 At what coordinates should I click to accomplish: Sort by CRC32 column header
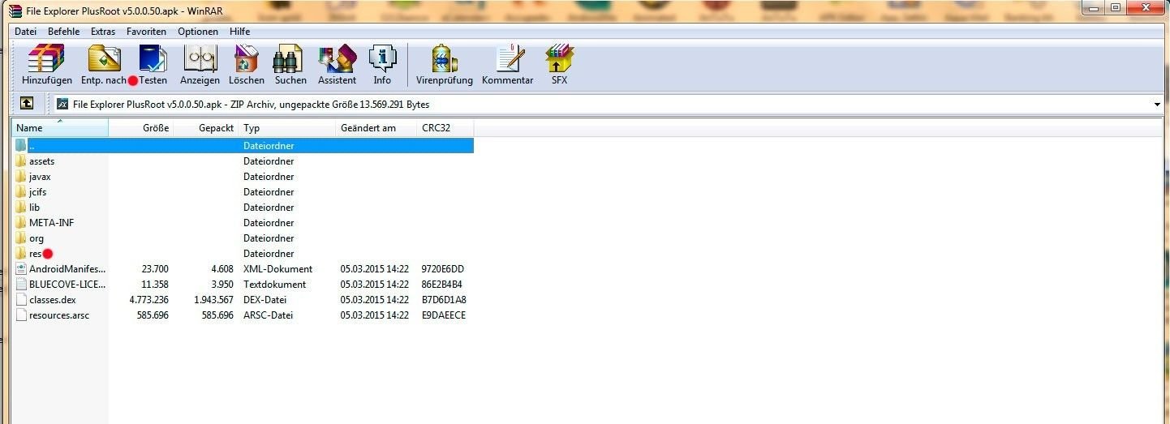click(x=445, y=128)
